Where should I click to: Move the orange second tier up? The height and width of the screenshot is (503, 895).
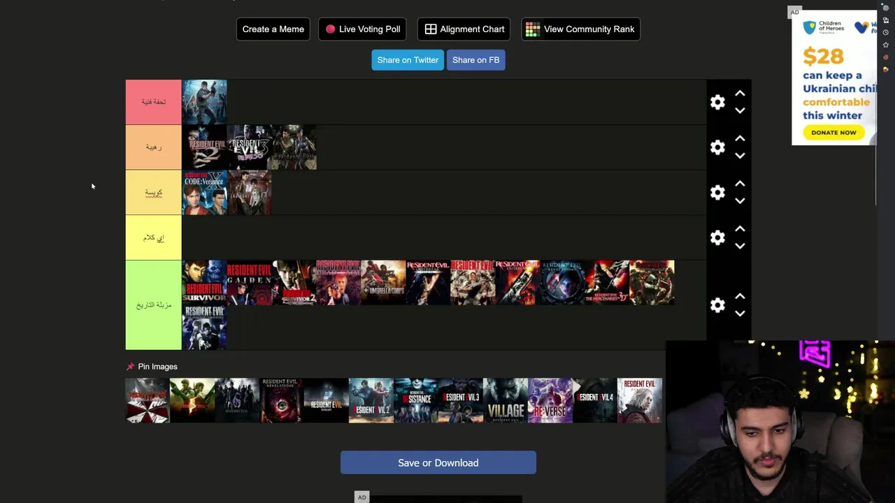pos(740,139)
